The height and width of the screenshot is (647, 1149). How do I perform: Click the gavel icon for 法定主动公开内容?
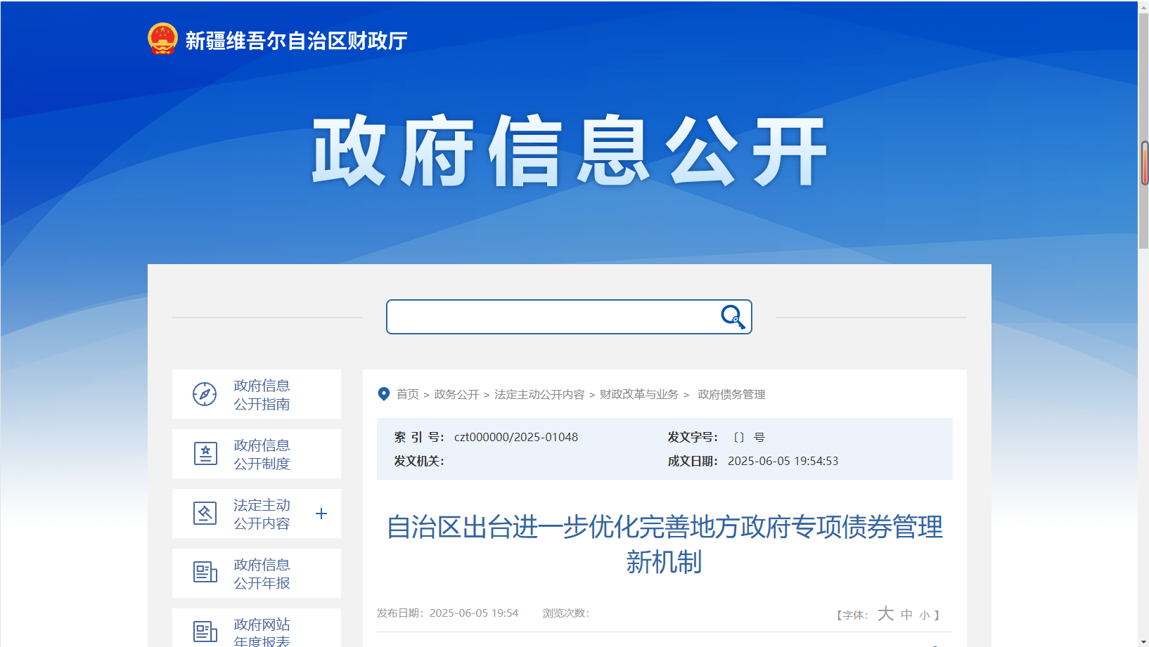[x=205, y=514]
